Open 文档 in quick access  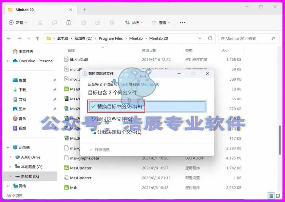(19, 99)
